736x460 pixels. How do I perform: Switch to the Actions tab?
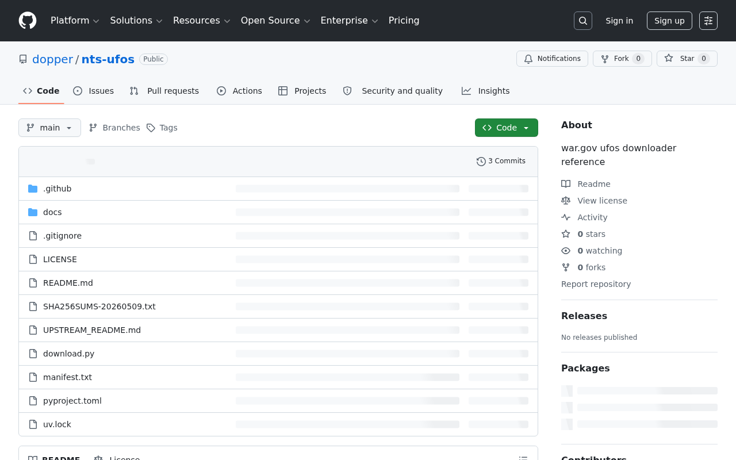pyautogui.click(x=239, y=91)
